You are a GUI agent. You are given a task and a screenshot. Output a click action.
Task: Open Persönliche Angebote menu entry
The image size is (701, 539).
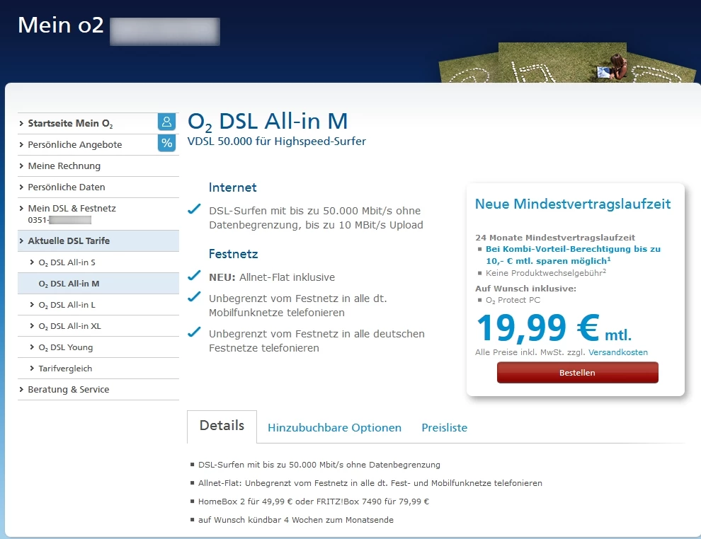point(74,145)
